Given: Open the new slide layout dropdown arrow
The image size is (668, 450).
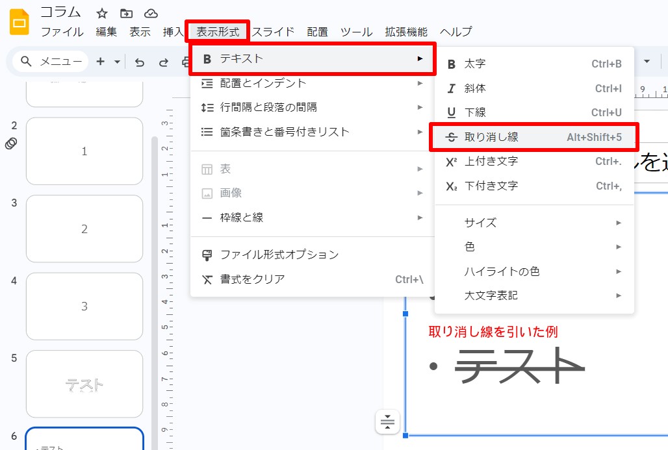Looking at the screenshot, I should (x=117, y=62).
